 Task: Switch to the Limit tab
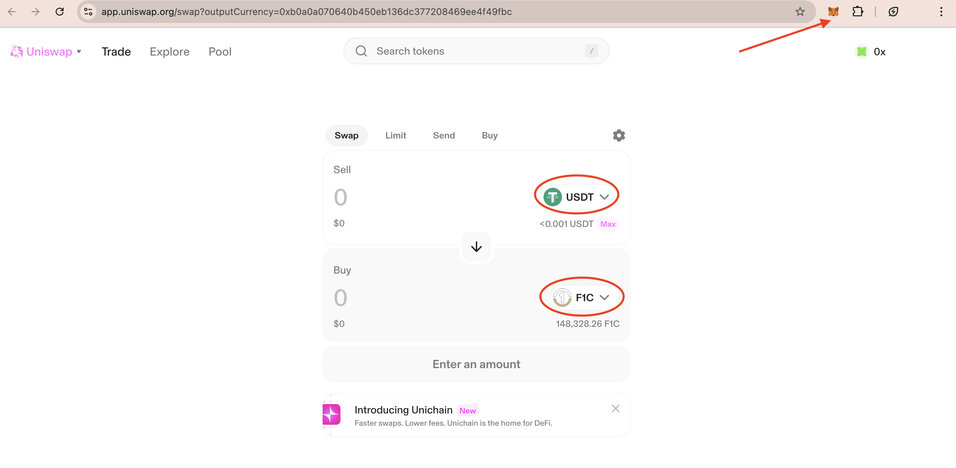point(395,135)
